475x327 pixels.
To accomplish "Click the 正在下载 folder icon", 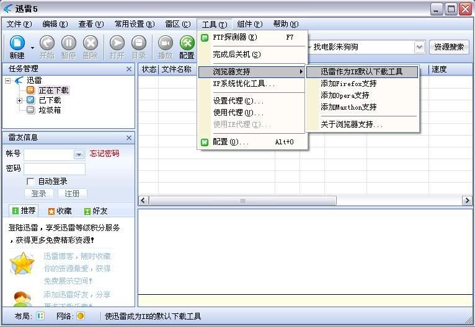I will tap(30, 90).
